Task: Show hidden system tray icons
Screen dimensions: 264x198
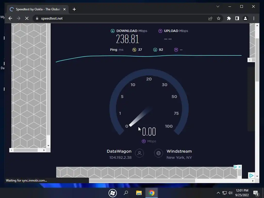Action: pos(218,193)
